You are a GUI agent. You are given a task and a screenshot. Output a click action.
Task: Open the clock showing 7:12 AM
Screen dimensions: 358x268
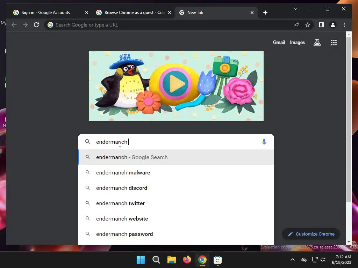(341, 260)
